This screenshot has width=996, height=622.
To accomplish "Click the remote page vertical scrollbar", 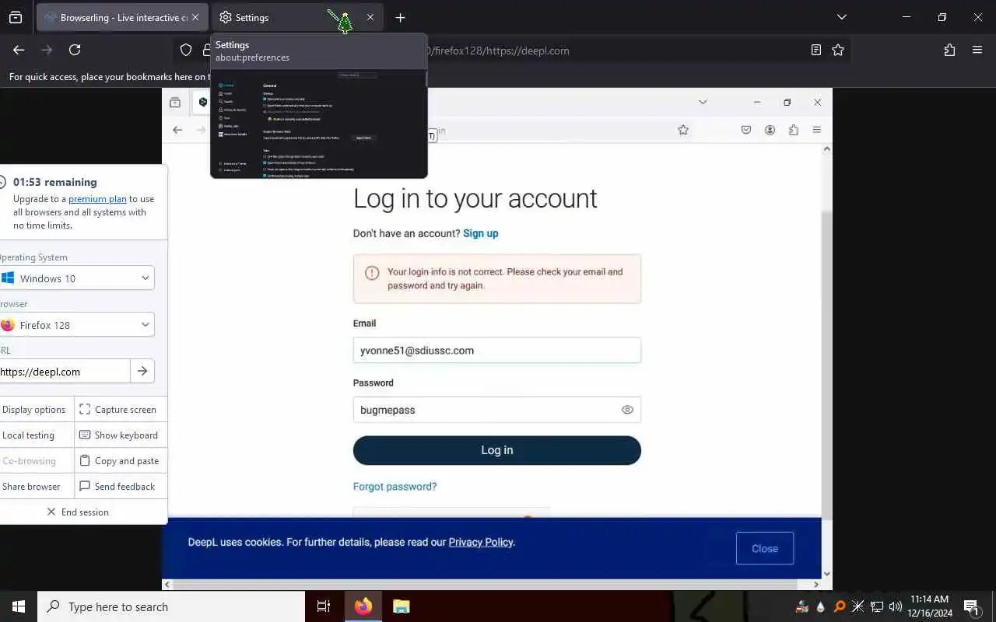I will (x=826, y=365).
